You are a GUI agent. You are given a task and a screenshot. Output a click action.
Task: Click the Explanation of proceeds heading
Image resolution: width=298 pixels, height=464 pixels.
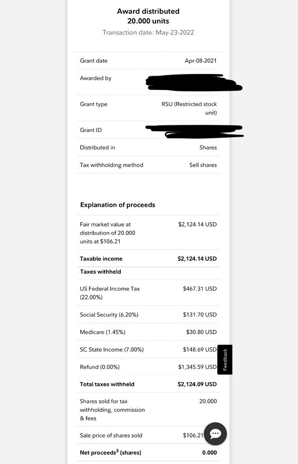(117, 205)
